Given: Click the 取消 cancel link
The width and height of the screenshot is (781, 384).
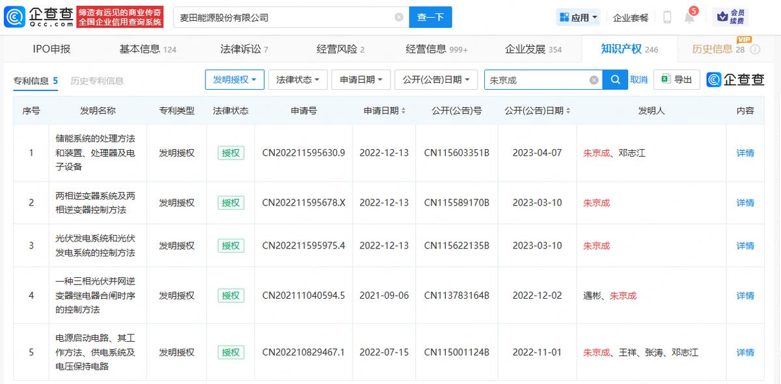Looking at the screenshot, I should pyautogui.click(x=638, y=79).
